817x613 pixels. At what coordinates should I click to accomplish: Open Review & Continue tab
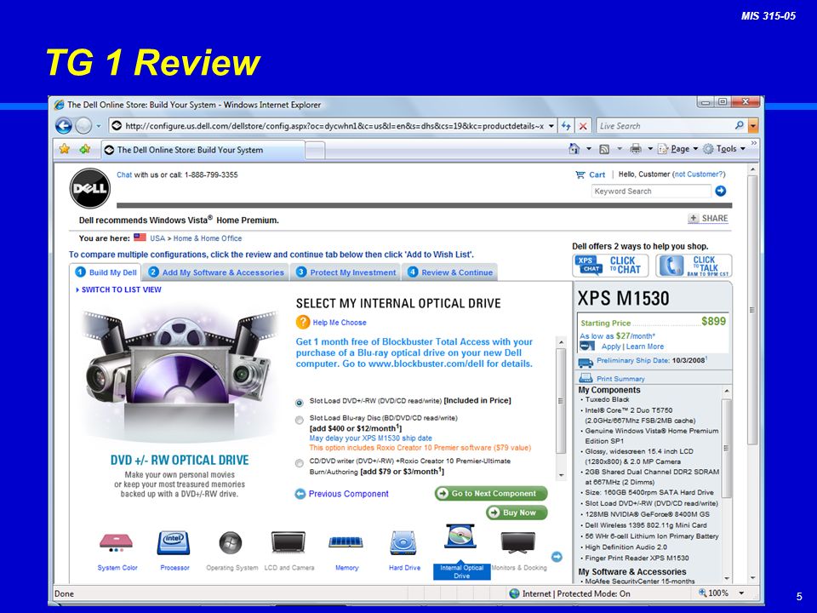[450, 272]
